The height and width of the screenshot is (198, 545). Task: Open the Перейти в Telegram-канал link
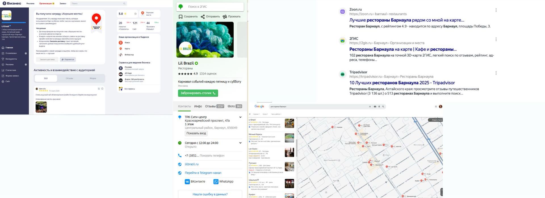(x=203, y=173)
